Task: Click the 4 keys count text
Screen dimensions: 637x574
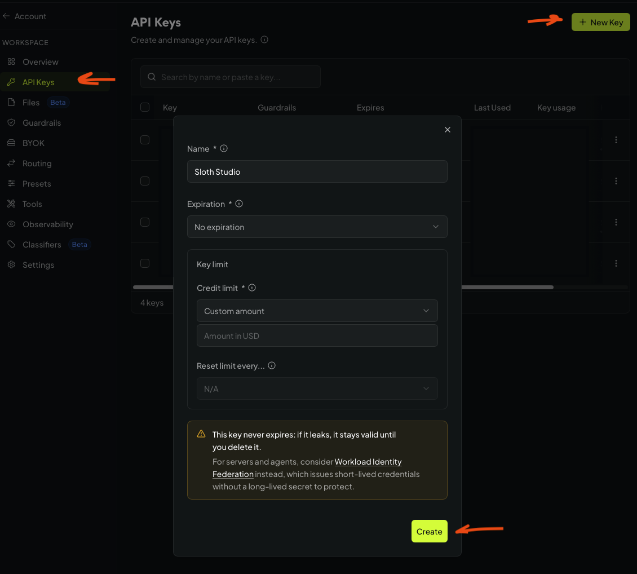Action: tap(152, 303)
